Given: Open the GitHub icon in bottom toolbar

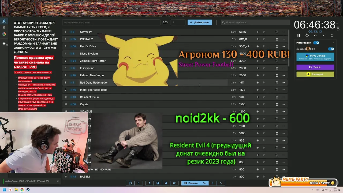Looking at the screenshot, I should coord(130,183).
